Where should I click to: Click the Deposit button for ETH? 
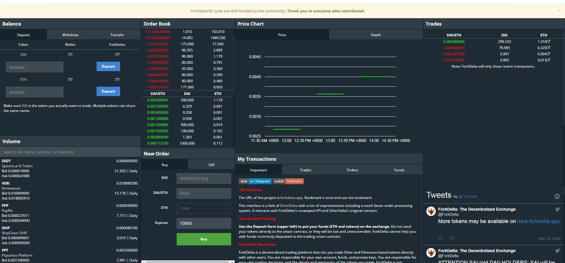108,91
